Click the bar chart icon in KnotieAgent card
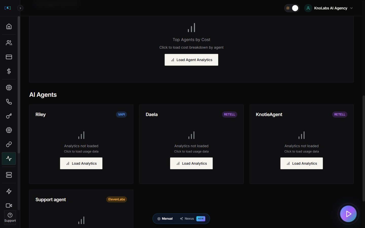365x228 pixels. point(302,135)
